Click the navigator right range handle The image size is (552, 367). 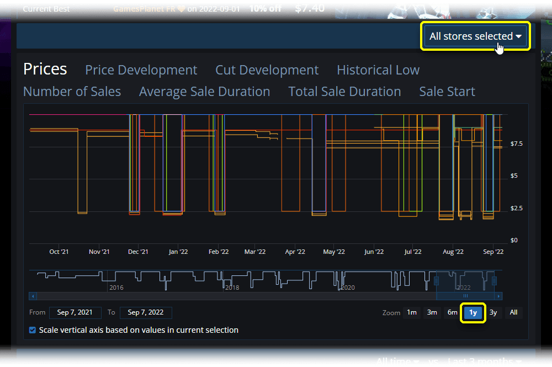[494, 281]
